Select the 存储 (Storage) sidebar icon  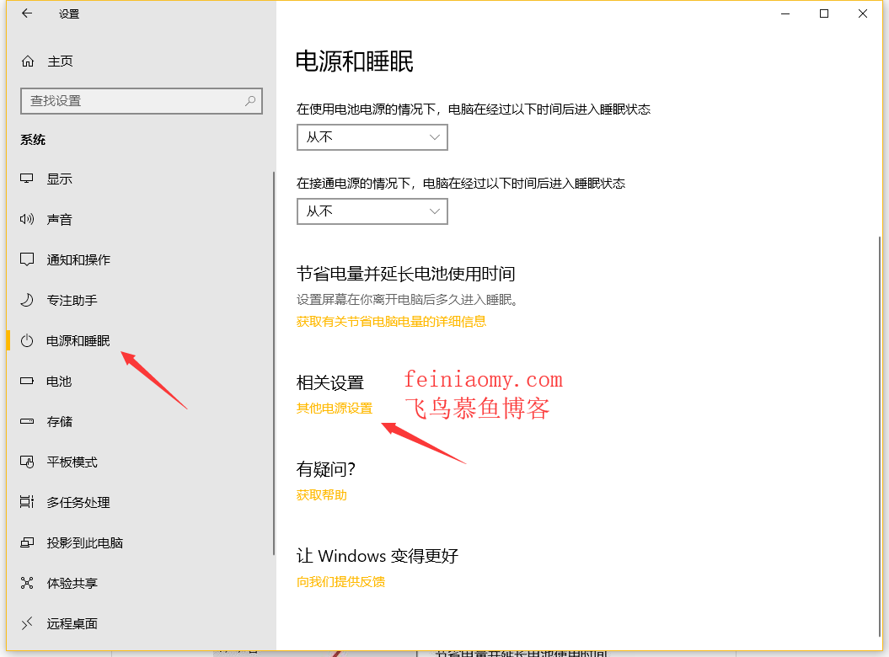pos(26,421)
